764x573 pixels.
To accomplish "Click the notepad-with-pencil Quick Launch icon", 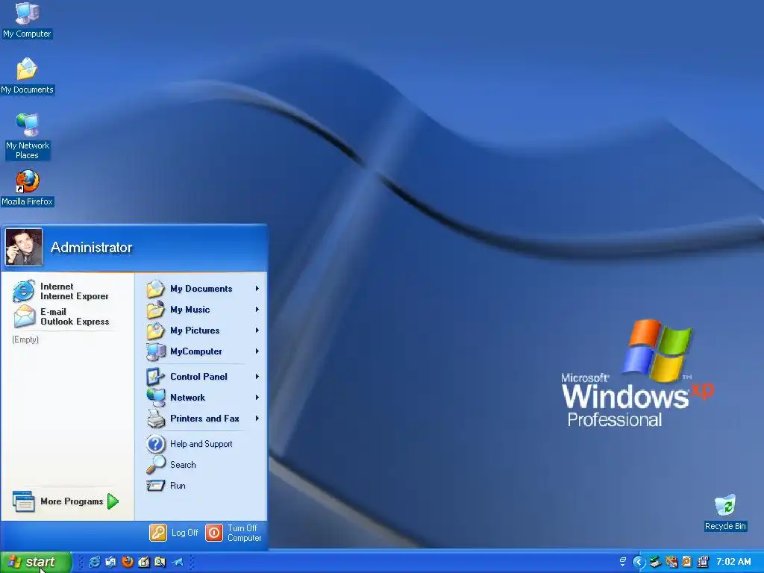I will point(144,562).
